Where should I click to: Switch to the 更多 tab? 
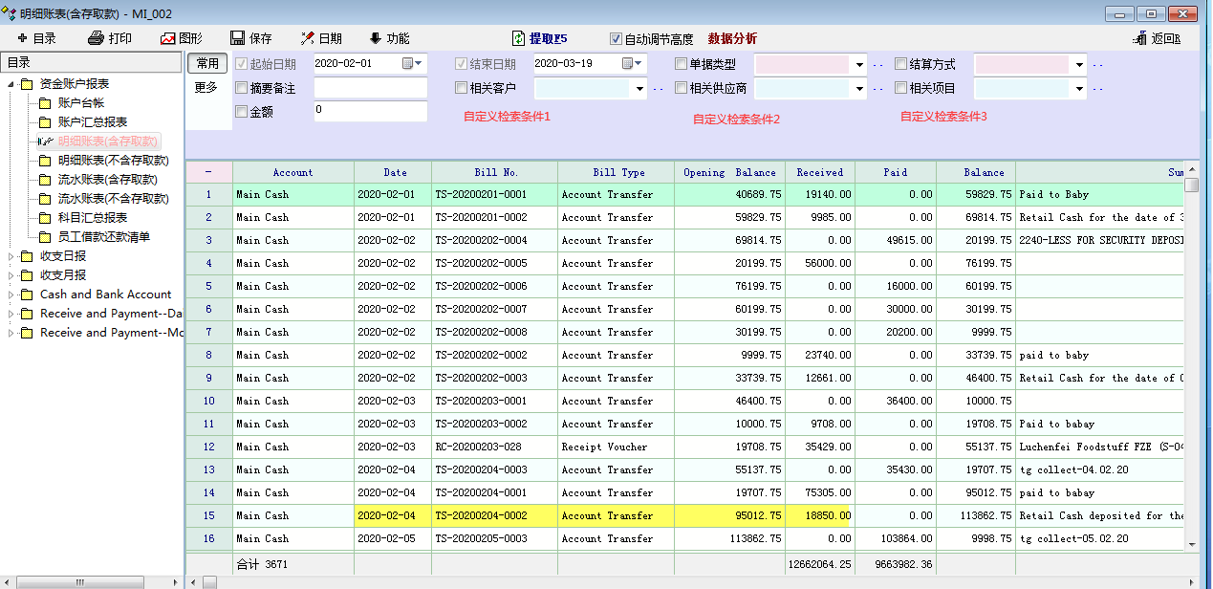[x=206, y=88]
